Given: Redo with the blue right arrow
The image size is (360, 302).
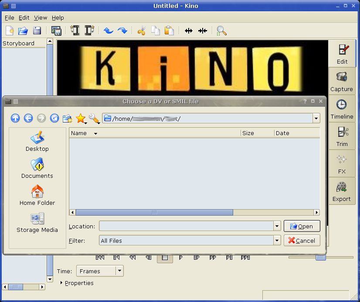Looking at the screenshot, I should [x=122, y=31].
